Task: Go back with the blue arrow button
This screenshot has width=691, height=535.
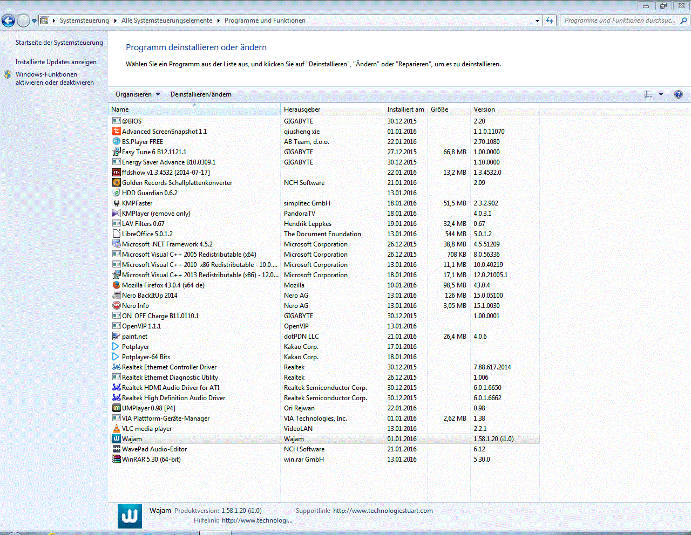Action: pos(8,20)
